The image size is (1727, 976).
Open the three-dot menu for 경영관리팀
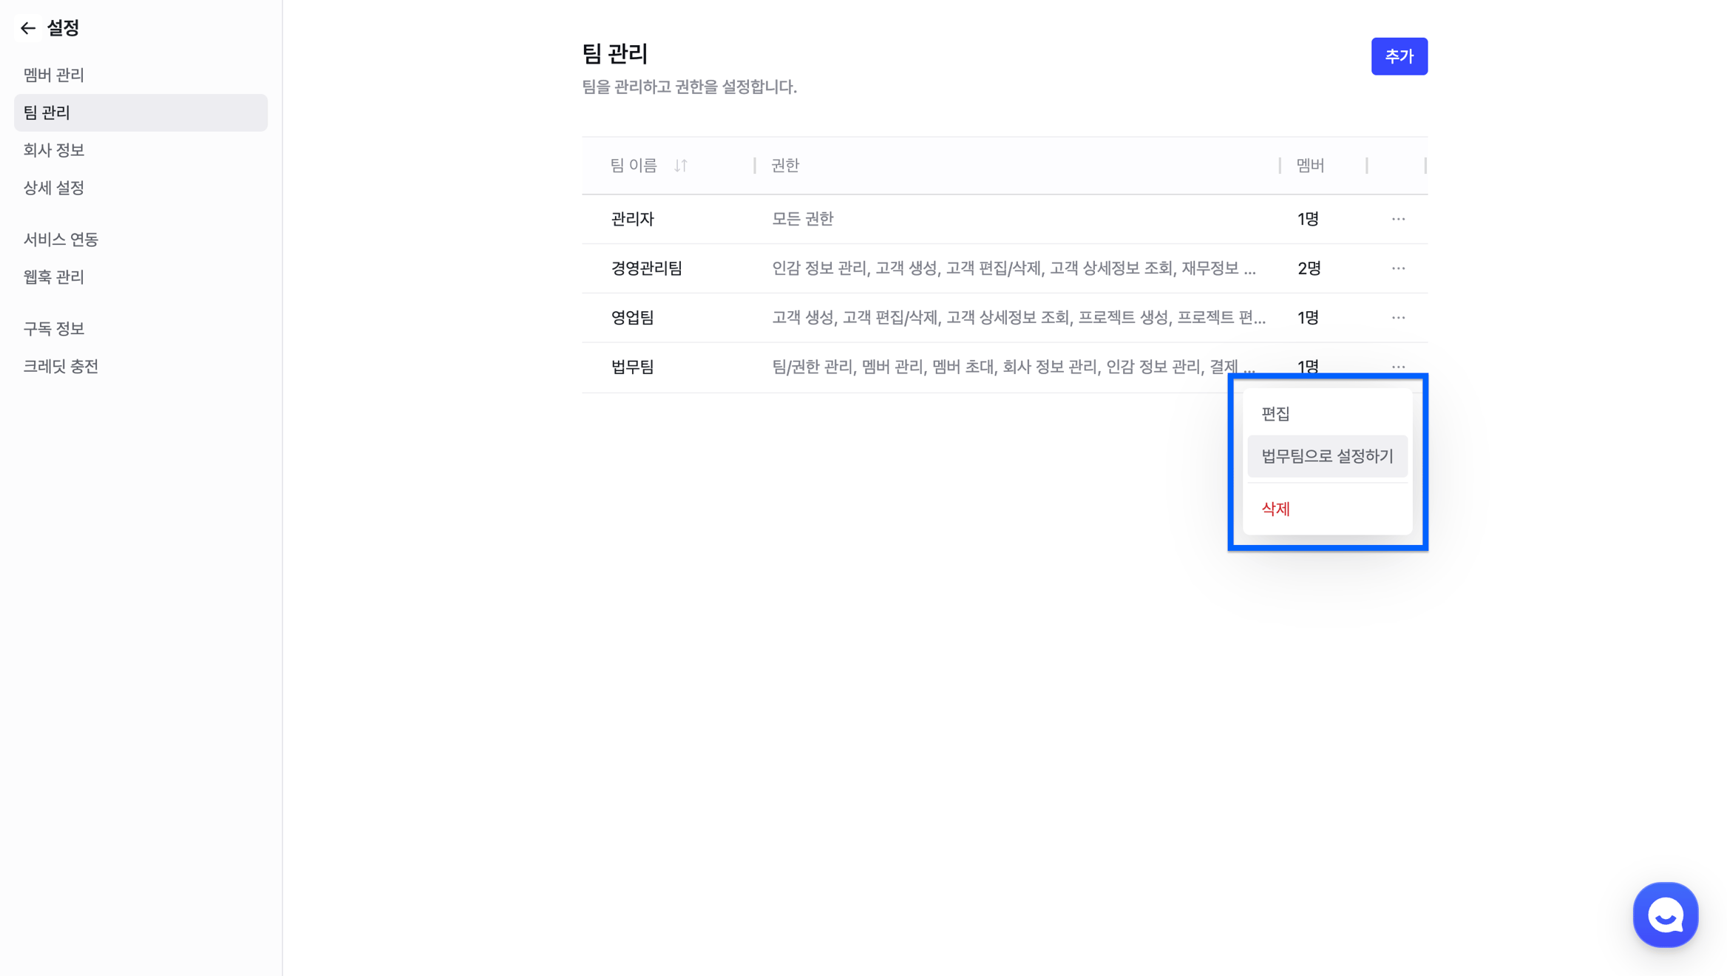1397,268
